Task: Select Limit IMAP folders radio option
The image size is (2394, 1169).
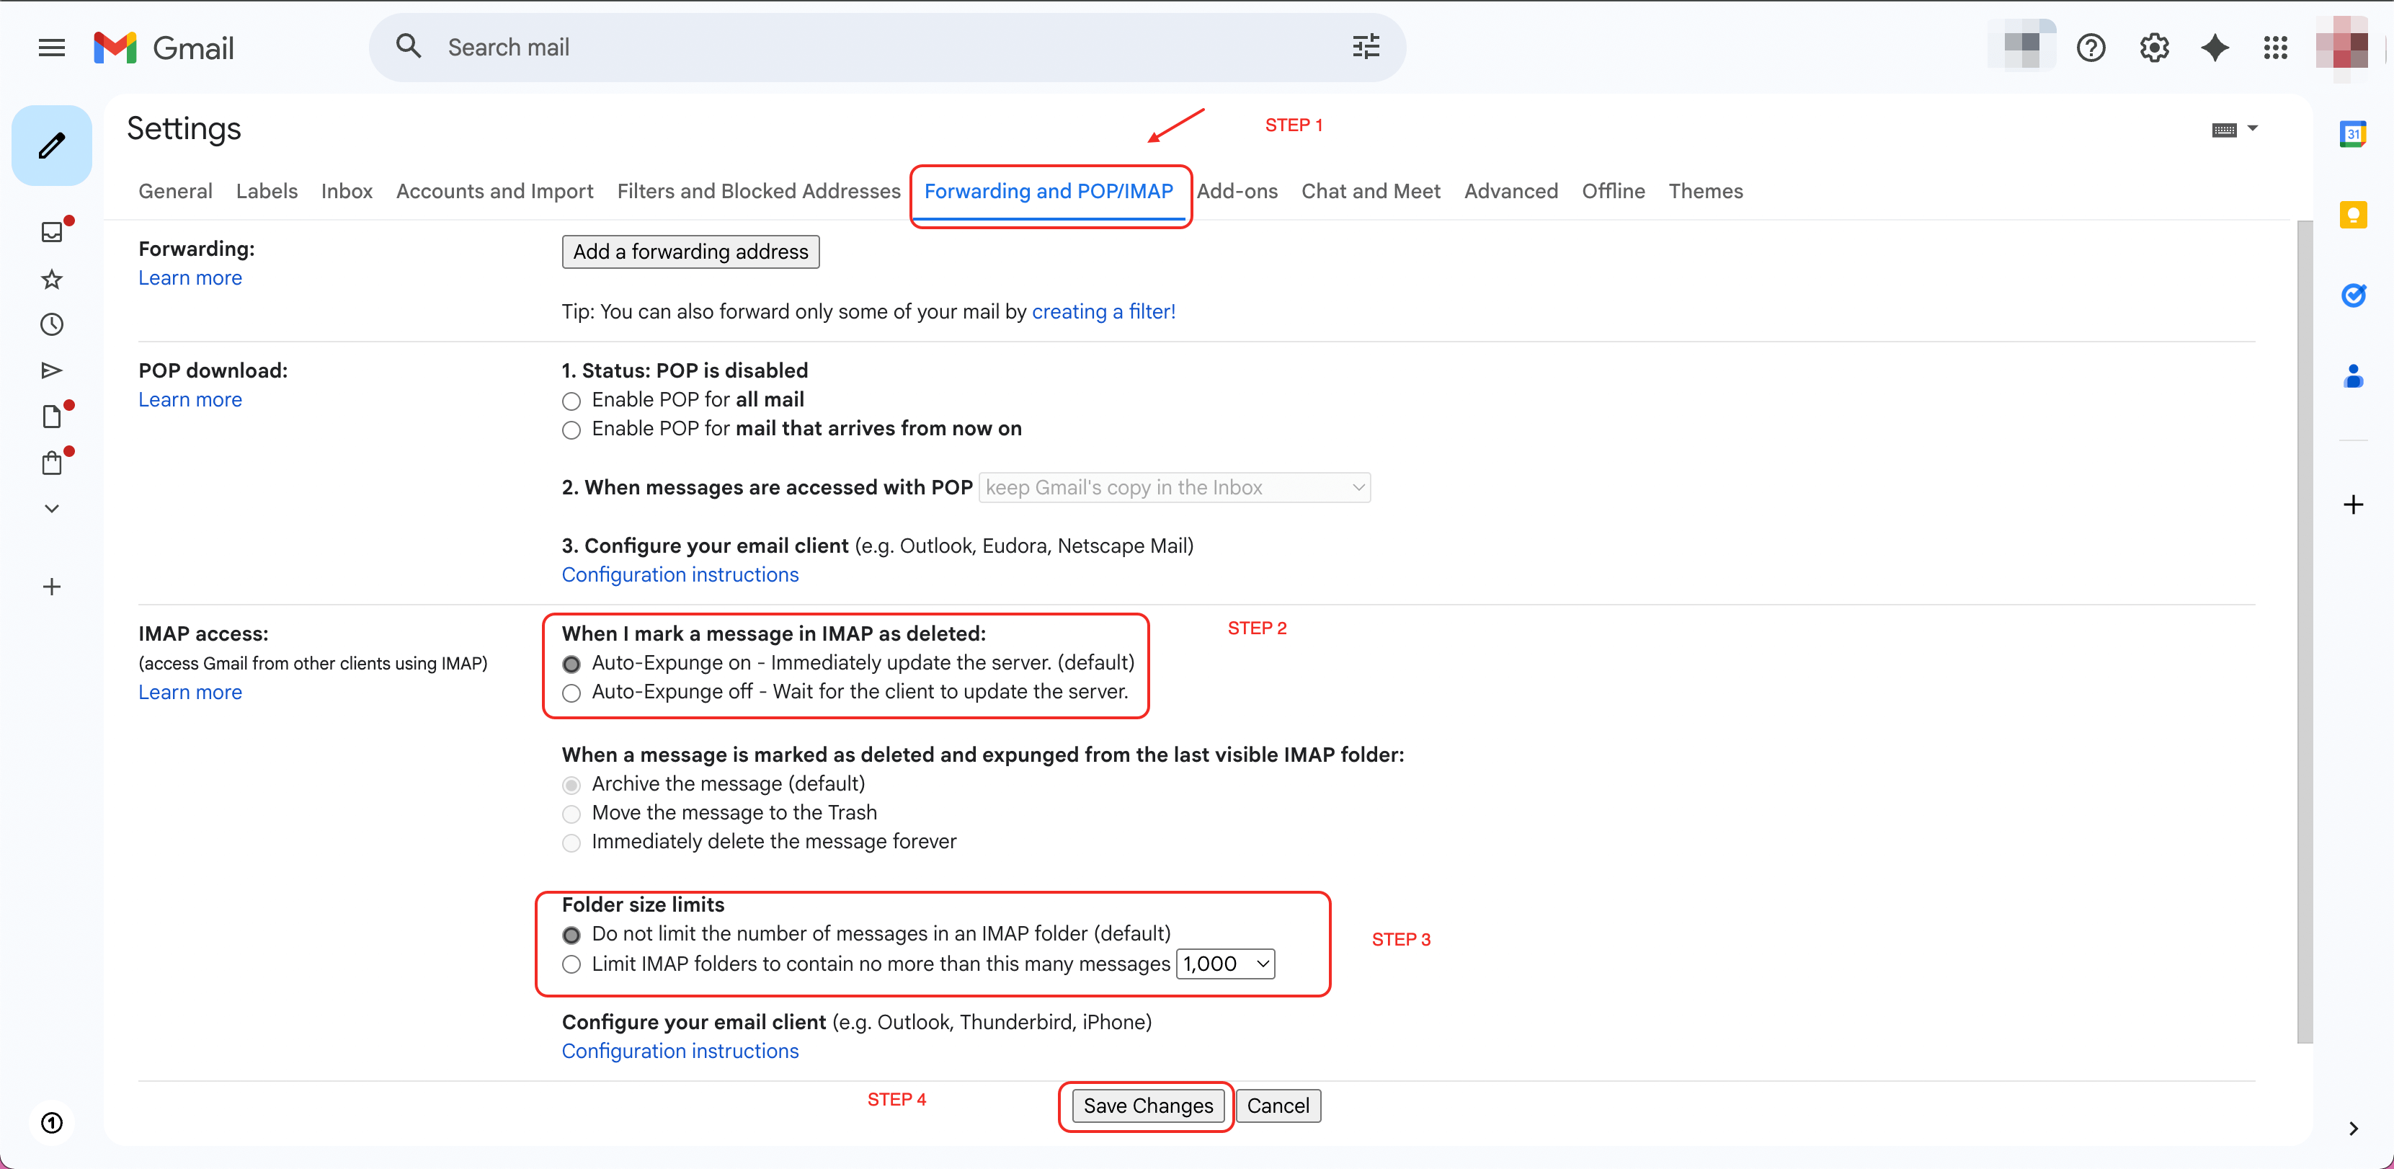Action: click(571, 964)
